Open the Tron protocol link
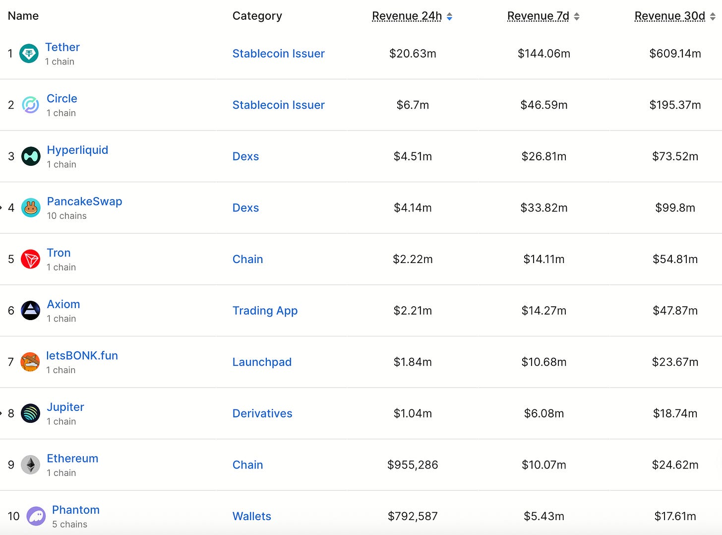This screenshot has height=535, width=722. [59, 253]
